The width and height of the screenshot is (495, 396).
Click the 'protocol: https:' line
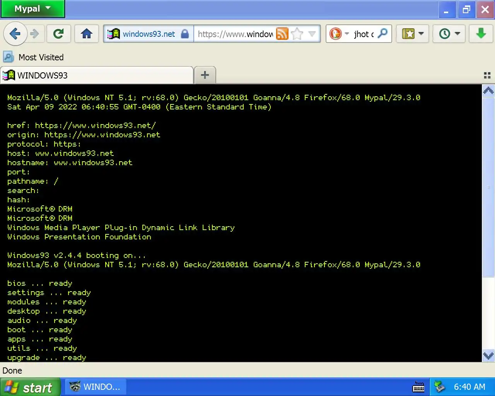[x=44, y=144]
